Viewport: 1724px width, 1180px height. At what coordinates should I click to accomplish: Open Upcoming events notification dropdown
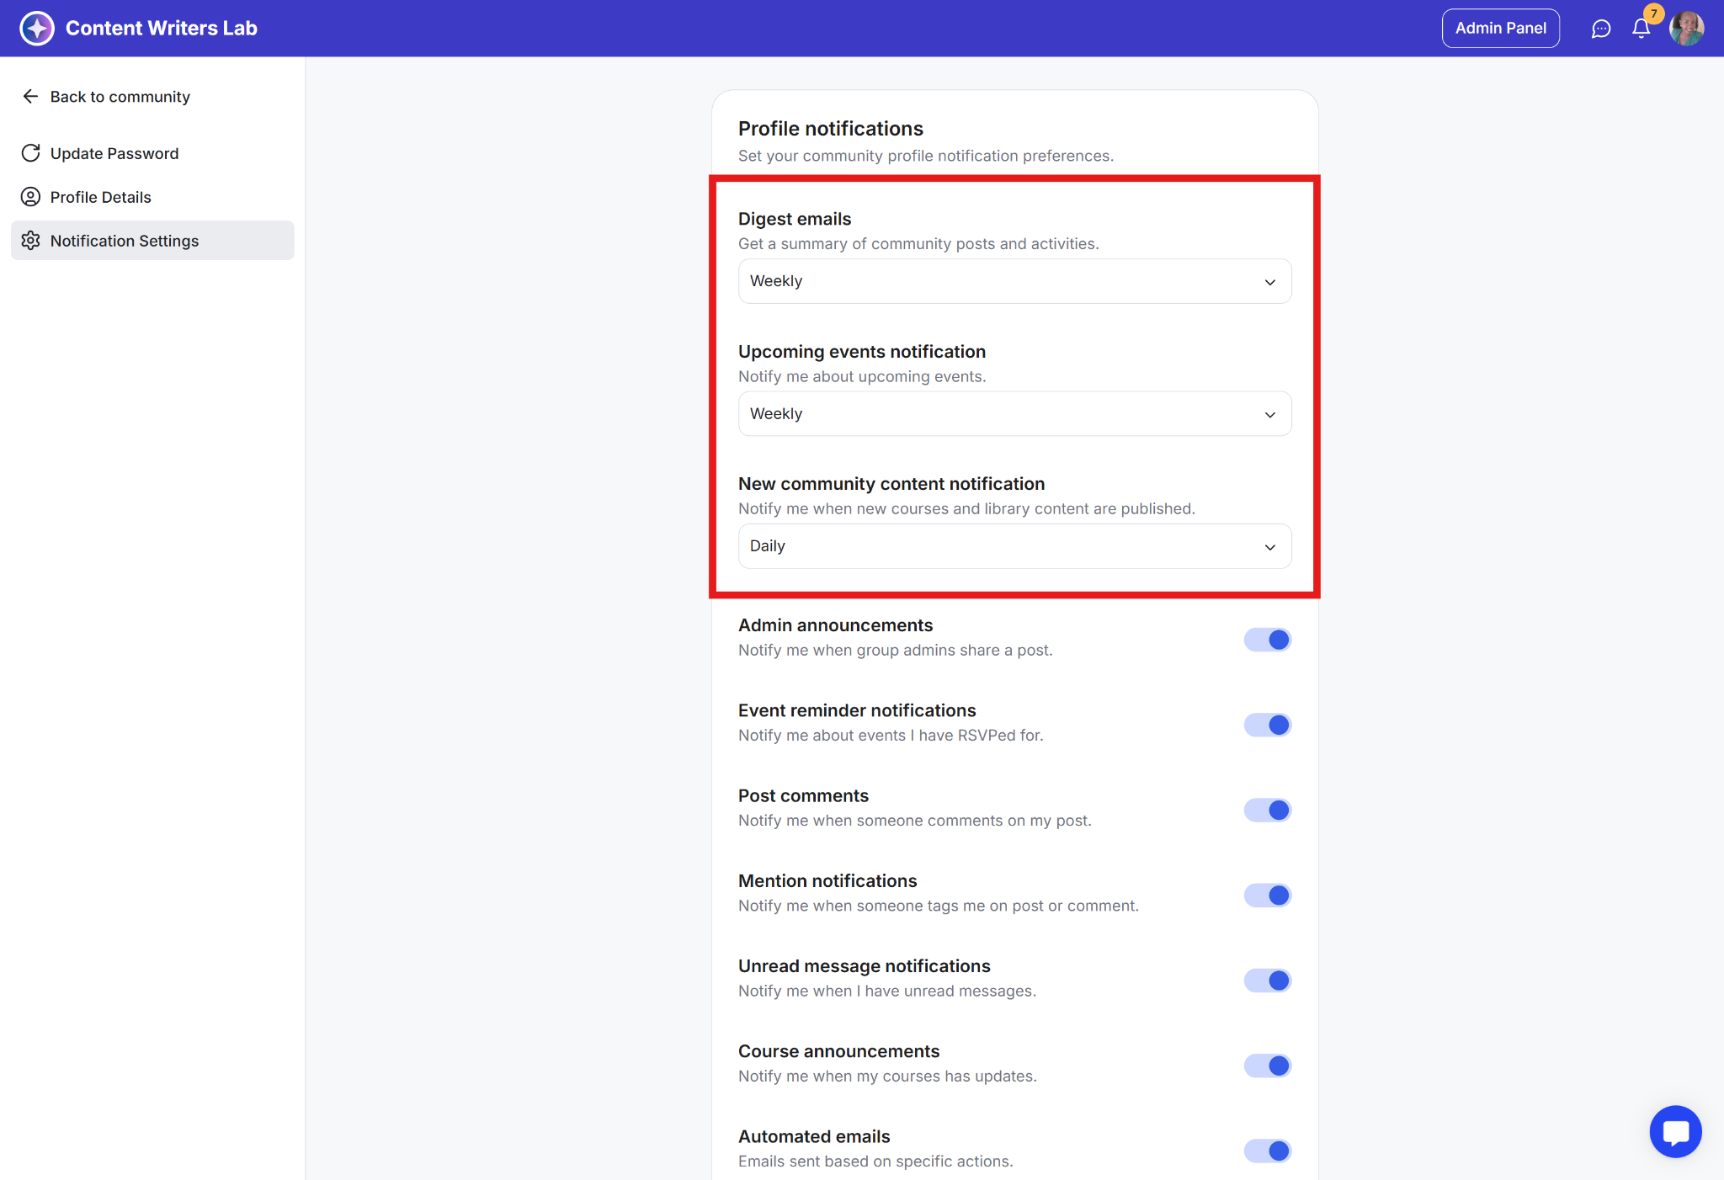tap(1014, 414)
